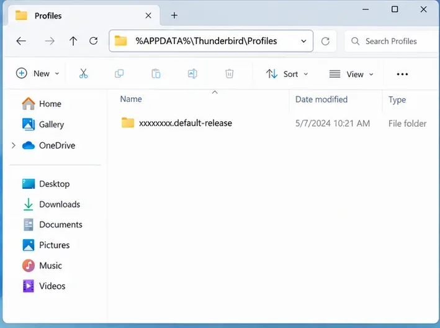
Task: Click the Search Profiles box
Action: point(391,41)
